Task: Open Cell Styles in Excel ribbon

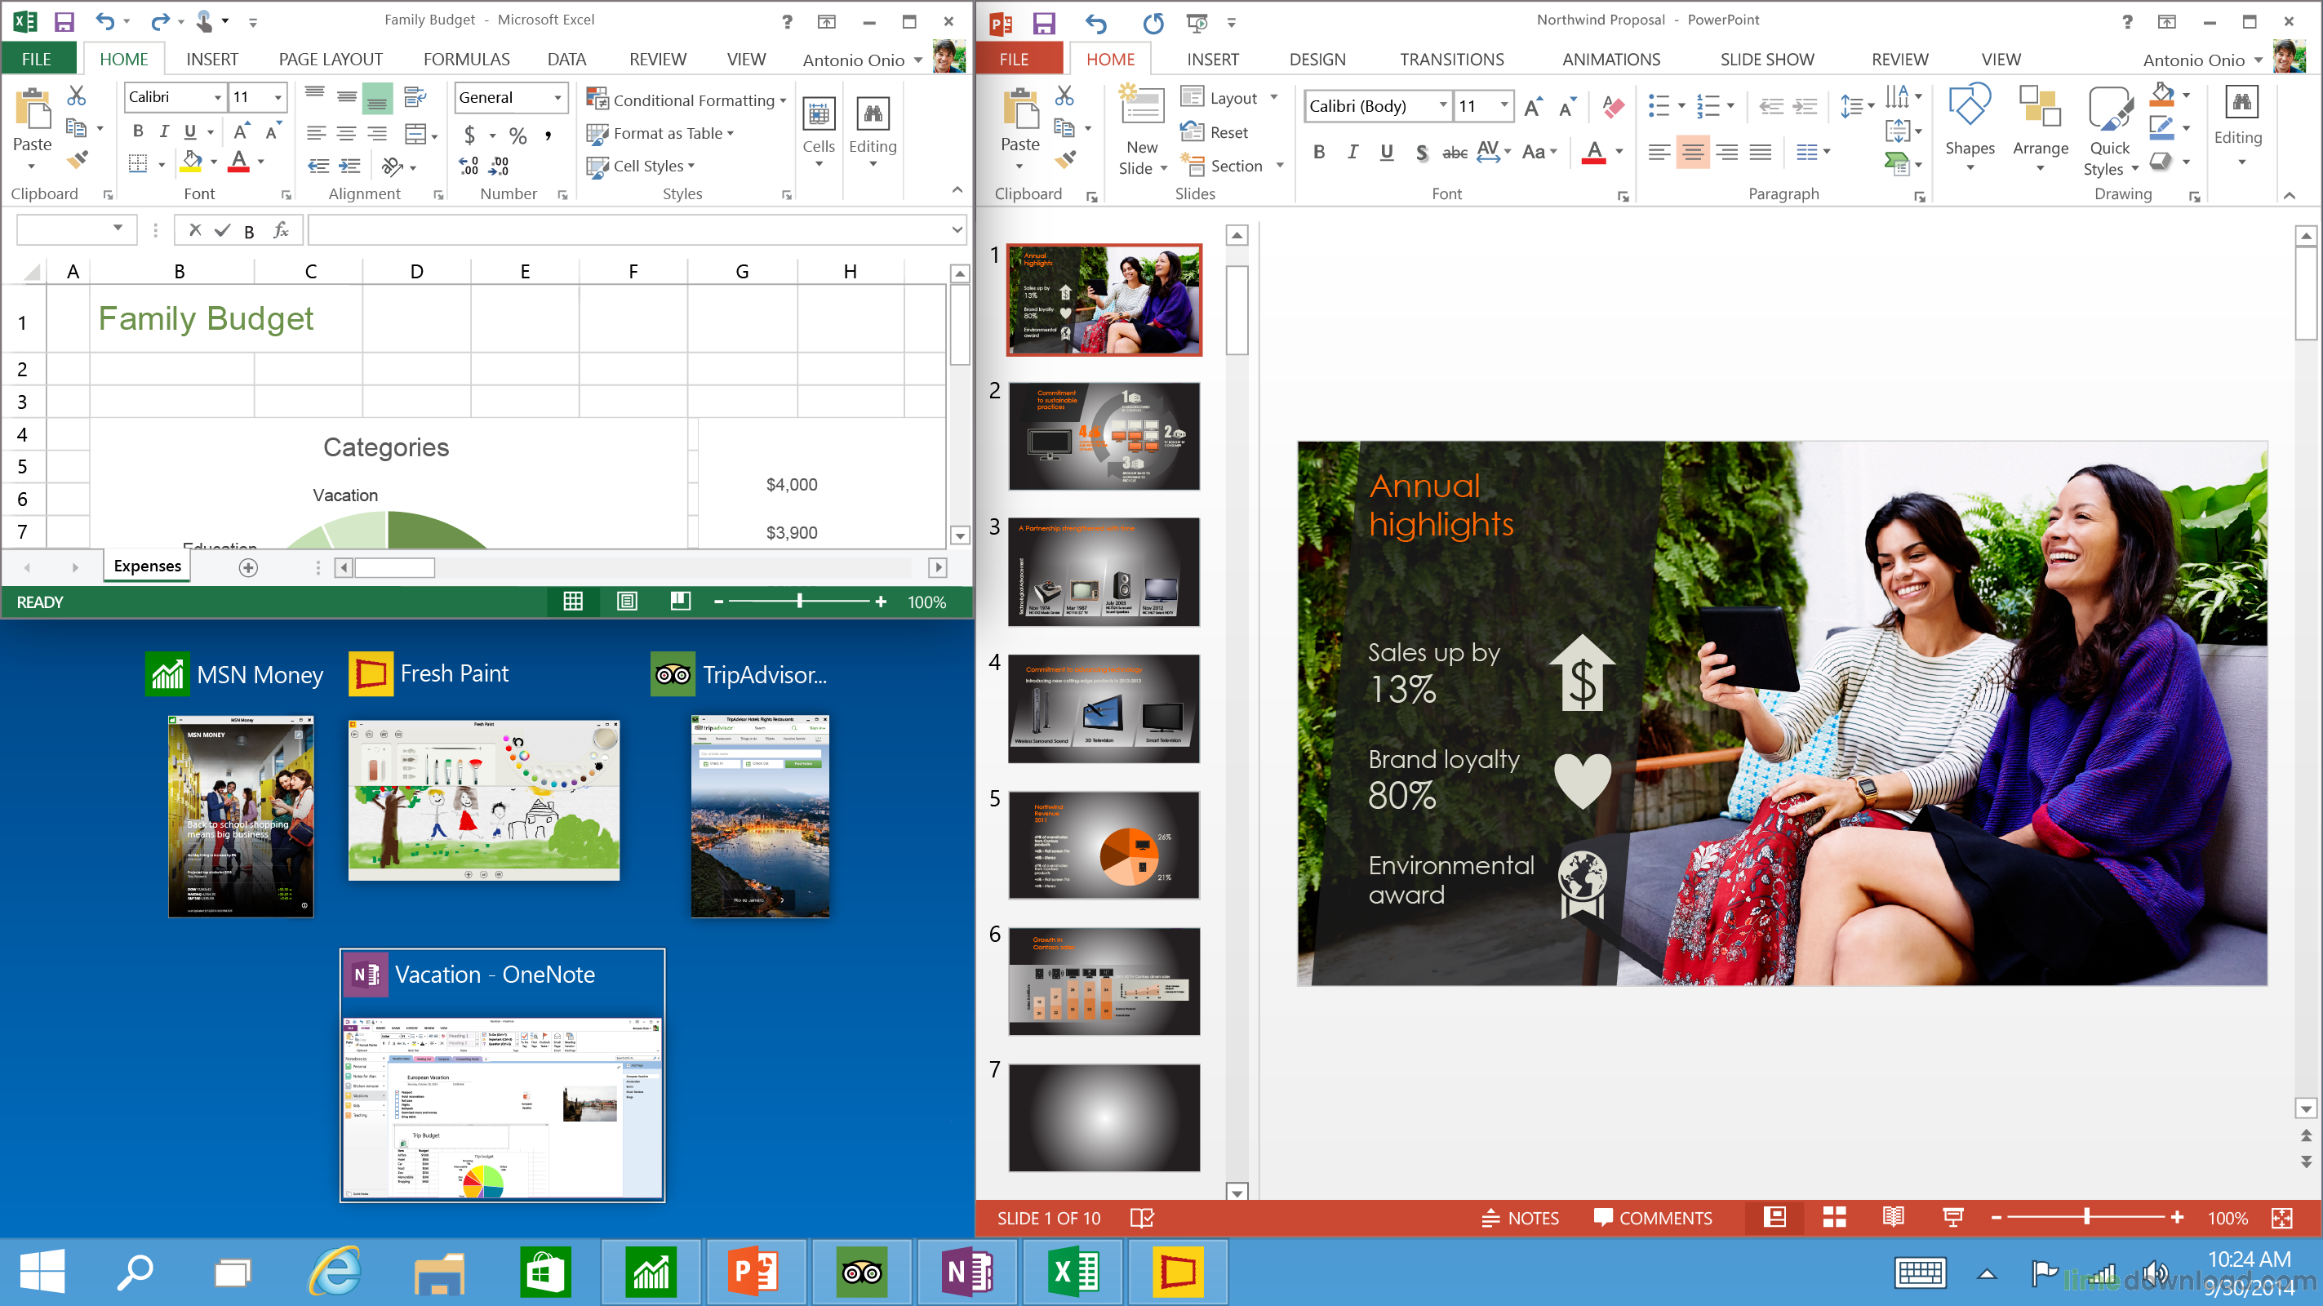Action: point(642,165)
